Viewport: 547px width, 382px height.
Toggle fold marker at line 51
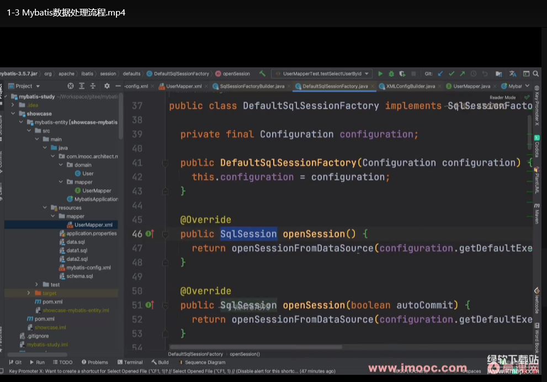[x=164, y=305]
